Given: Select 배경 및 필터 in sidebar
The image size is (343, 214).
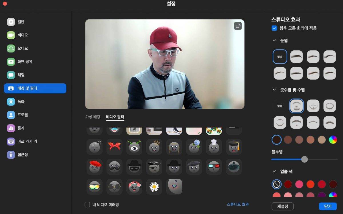Looking at the screenshot, I should pos(35,88).
